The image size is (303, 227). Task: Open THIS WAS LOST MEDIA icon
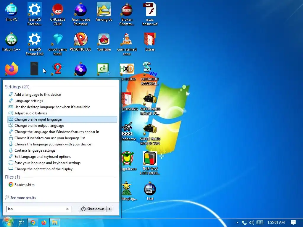[x=150, y=163]
